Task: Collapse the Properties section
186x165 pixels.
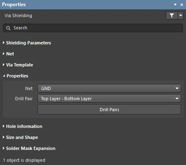Action: 15,76
